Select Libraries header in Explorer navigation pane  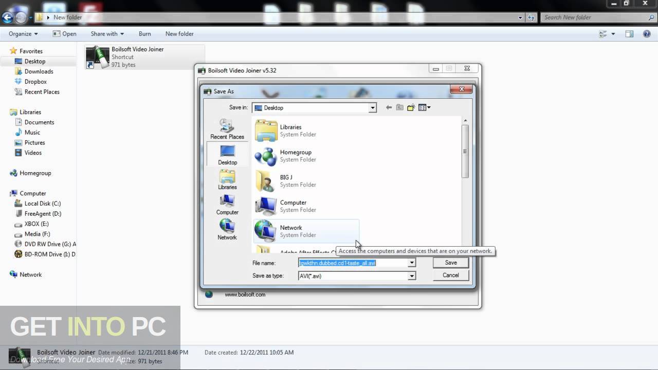tap(30, 112)
